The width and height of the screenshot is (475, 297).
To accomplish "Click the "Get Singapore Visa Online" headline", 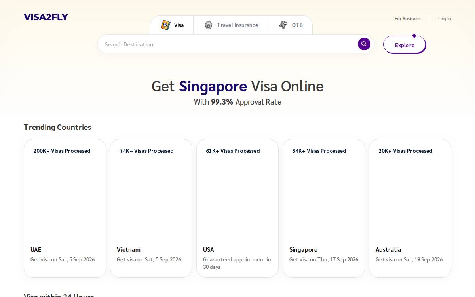I will [x=237, y=86].
